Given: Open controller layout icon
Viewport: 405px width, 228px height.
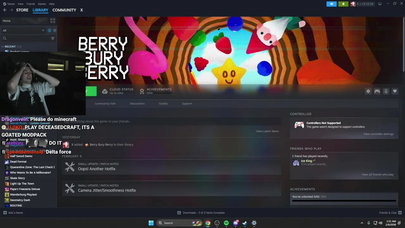Looking at the screenshot, I should point(377,91).
